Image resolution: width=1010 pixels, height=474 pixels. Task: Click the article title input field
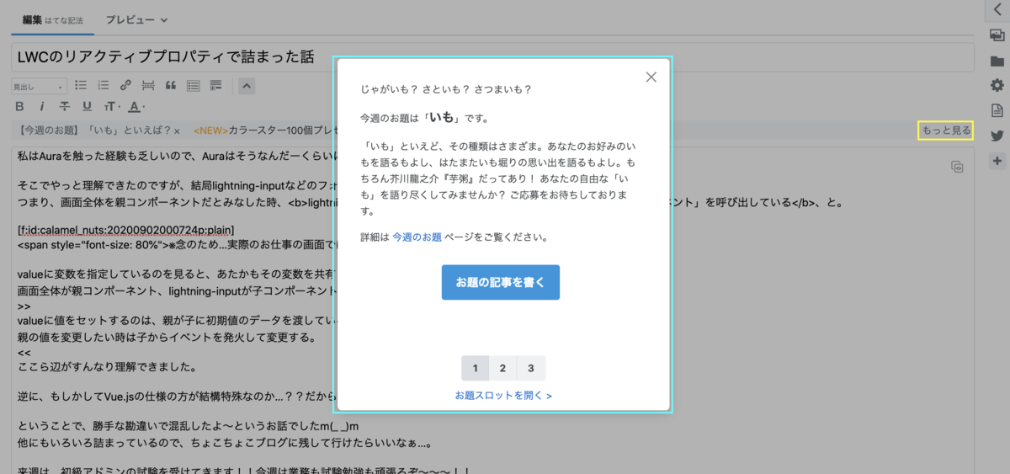(x=492, y=57)
